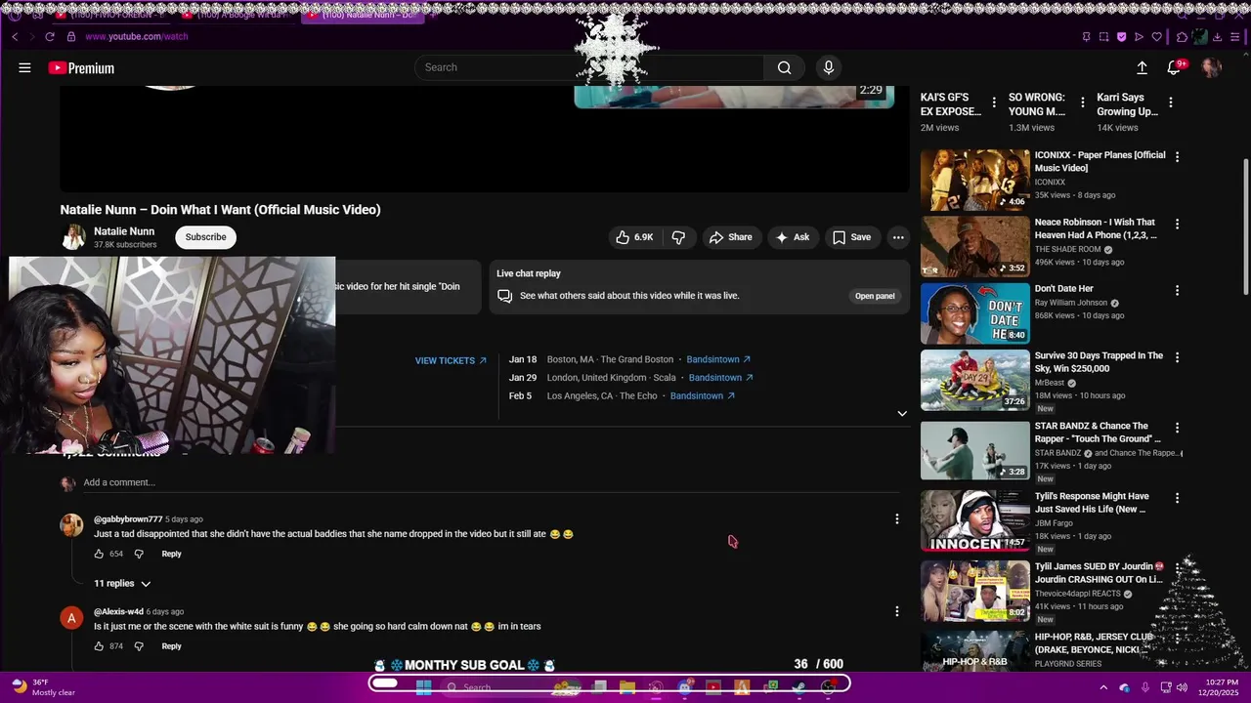This screenshot has height=703, width=1251.
Task: Open options for Neace Robinson video
Action: 1177,224
